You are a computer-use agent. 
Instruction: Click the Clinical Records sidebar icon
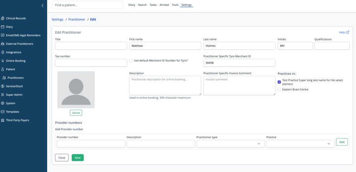point(3,18)
